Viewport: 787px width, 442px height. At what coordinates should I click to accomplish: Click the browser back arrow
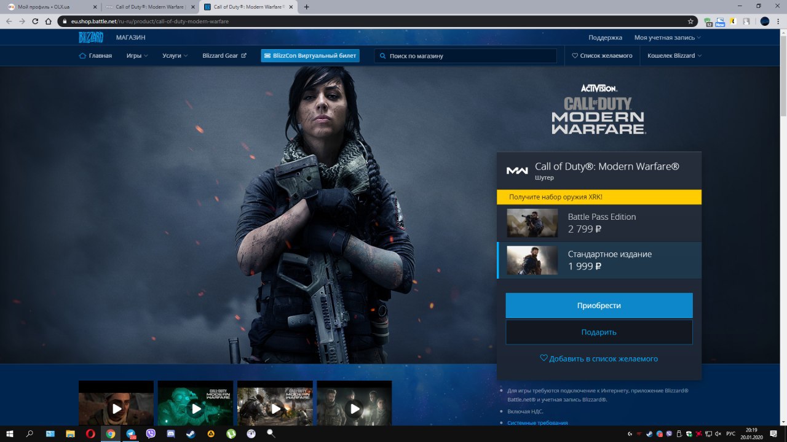(x=9, y=21)
